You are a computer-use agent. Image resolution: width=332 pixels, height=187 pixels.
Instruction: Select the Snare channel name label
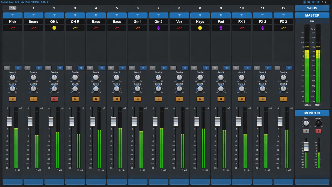(33, 22)
